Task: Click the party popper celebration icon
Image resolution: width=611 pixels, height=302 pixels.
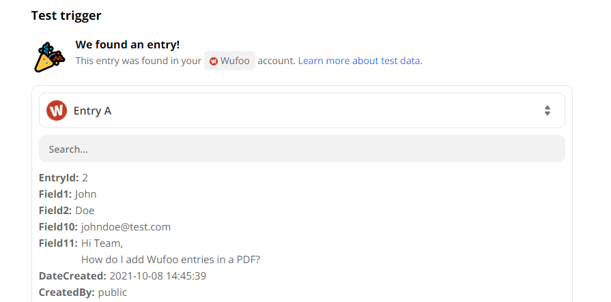Action: click(x=49, y=56)
